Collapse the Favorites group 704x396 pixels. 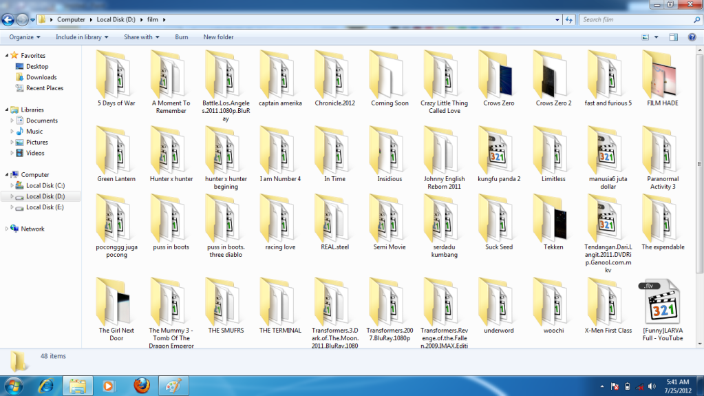(7, 55)
